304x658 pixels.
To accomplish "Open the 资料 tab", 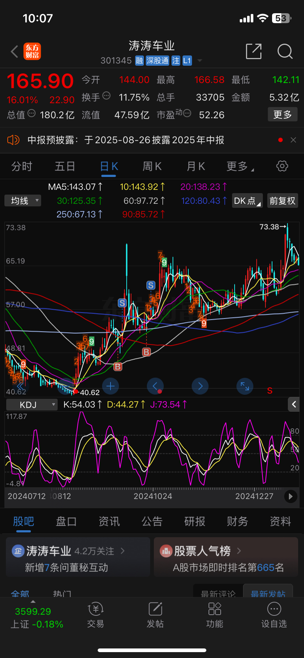I will point(281,521).
